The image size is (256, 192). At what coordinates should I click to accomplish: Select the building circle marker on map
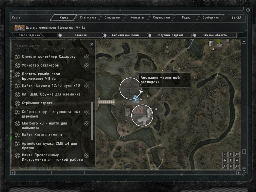point(142,115)
